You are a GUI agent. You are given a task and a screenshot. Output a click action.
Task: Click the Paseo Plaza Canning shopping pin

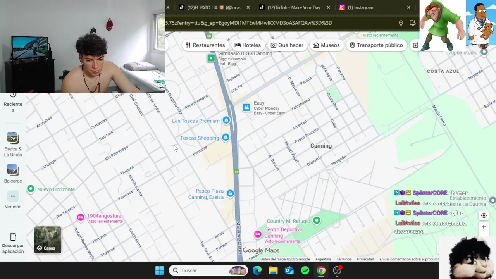click(x=230, y=193)
